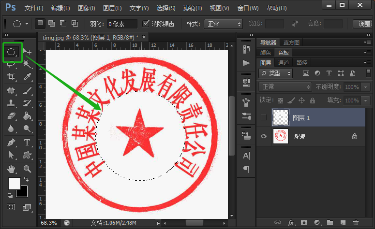
Task: Select the Lasso tool
Action: coord(11,64)
